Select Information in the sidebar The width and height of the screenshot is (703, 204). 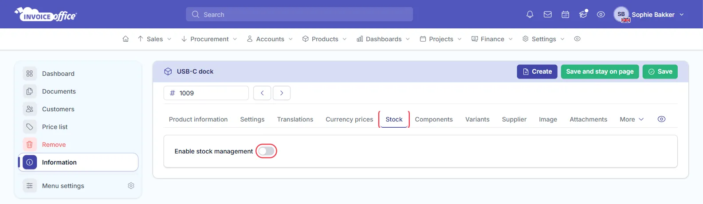click(78, 162)
